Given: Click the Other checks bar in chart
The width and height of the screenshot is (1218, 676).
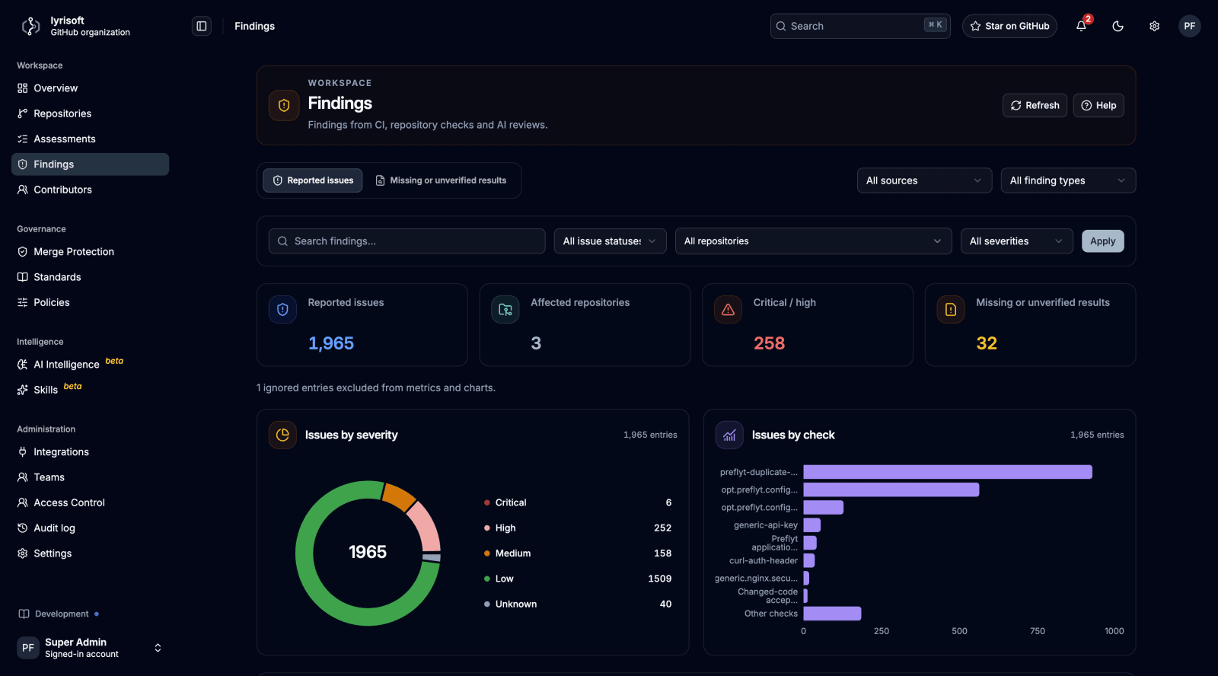Looking at the screenshot, I should click(832, 614).
